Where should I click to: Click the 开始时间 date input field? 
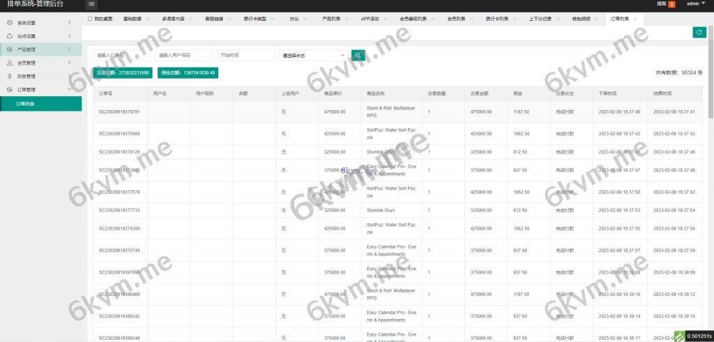(245, 55)
